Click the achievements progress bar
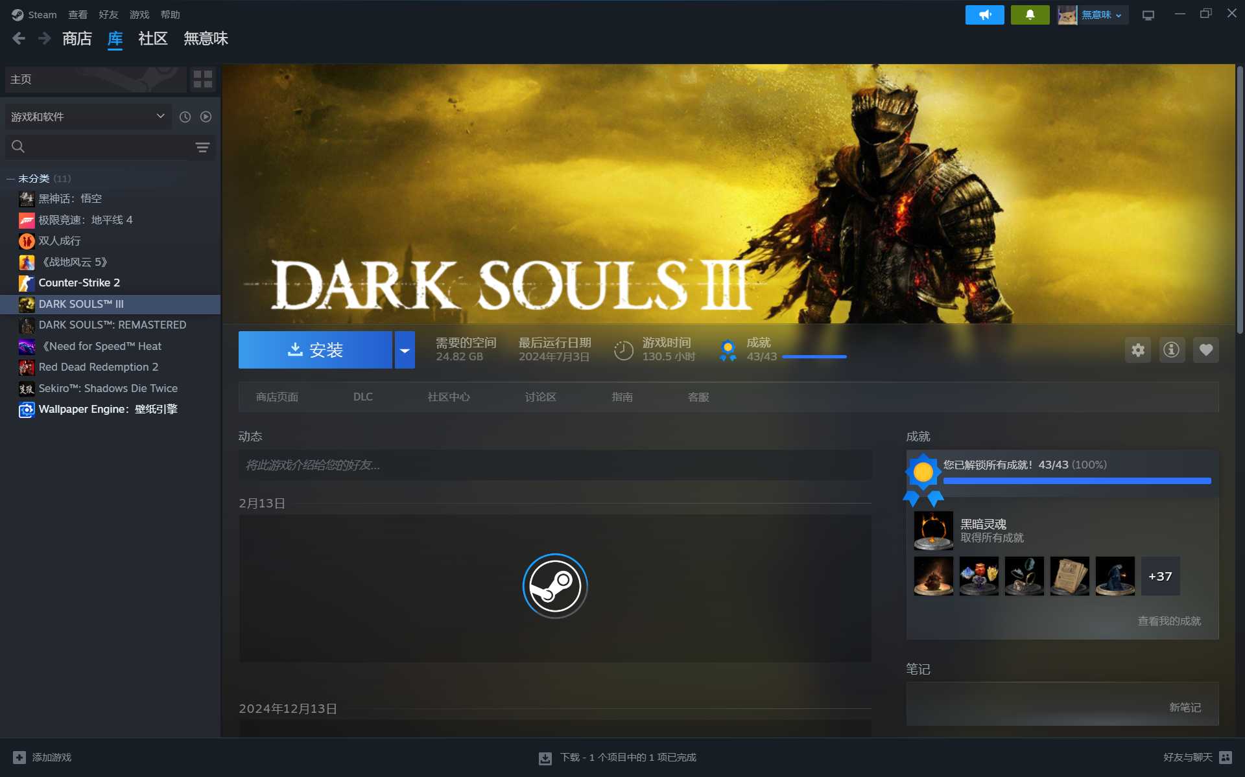Viewport: 1245px width, 777px height. [x=1076, y=481]
